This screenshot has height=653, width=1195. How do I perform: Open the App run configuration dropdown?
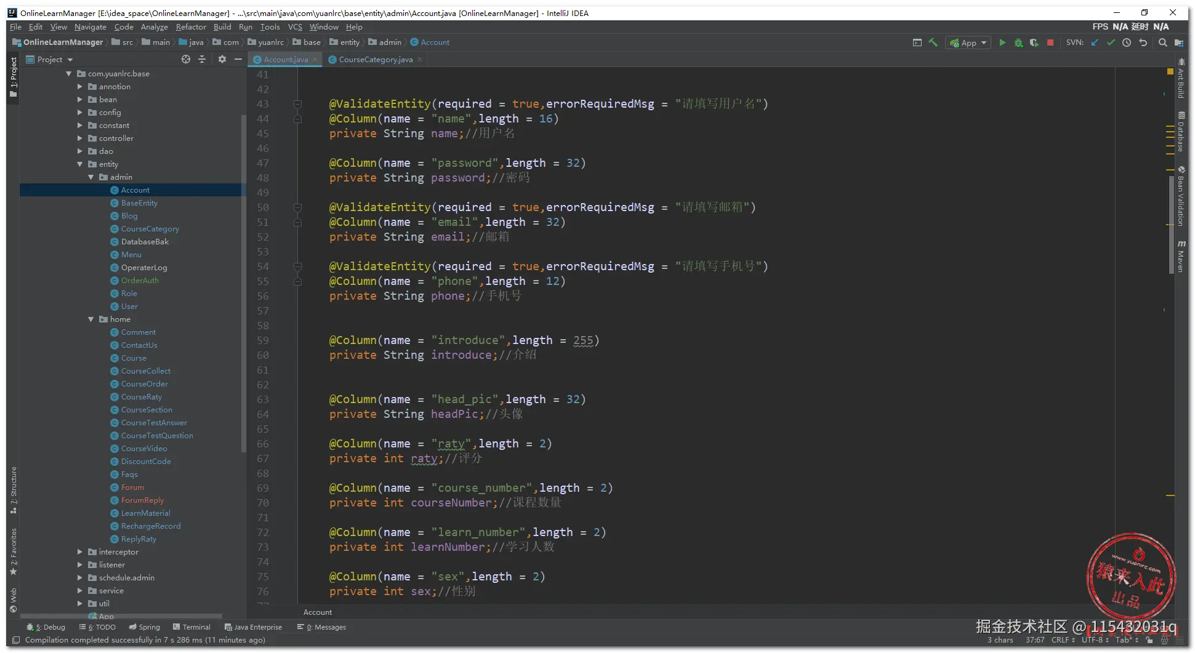(968, 42)
